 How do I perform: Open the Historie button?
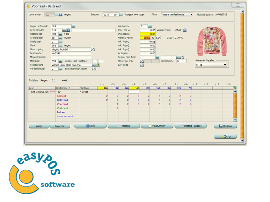124,126
